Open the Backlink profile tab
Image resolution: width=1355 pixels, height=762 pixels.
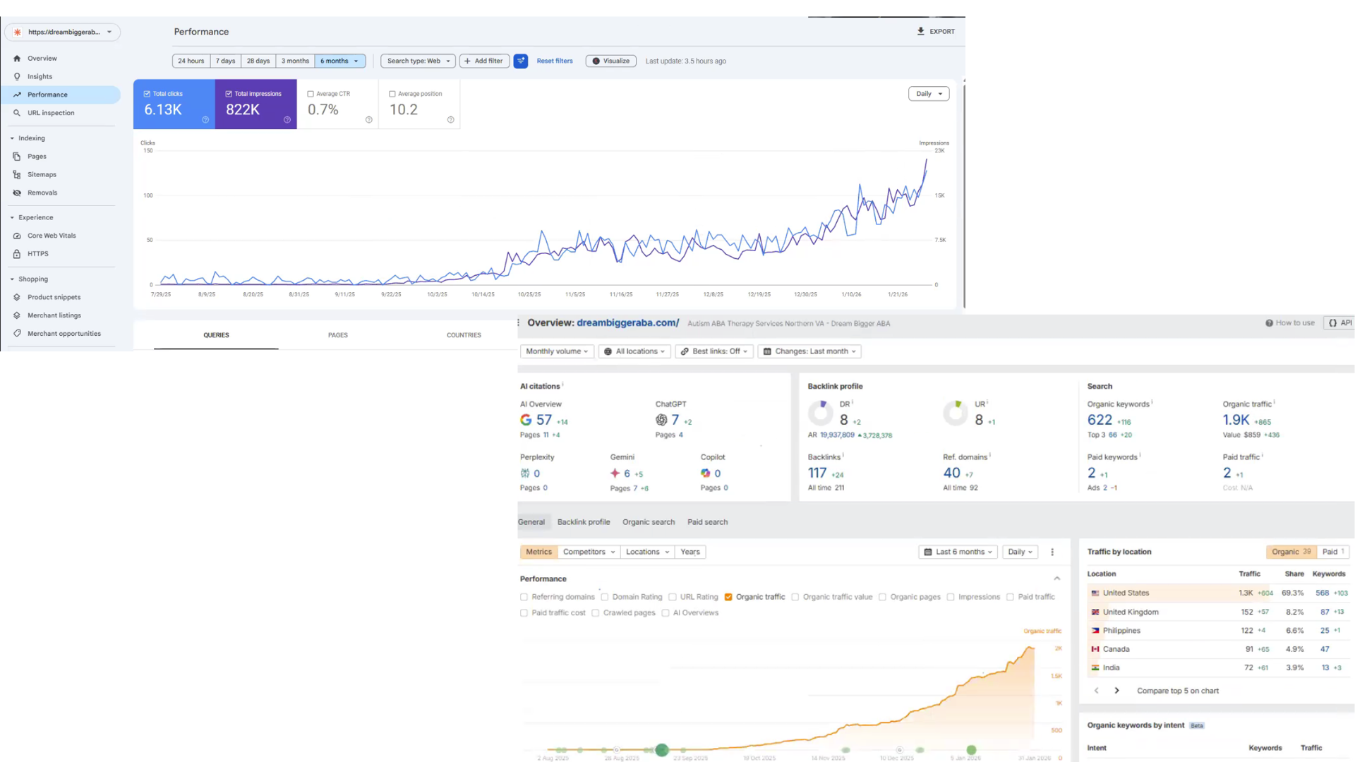coord(583,522)
